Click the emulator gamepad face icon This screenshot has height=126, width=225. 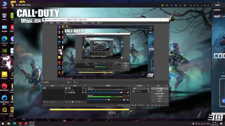[x=185, y=5]
